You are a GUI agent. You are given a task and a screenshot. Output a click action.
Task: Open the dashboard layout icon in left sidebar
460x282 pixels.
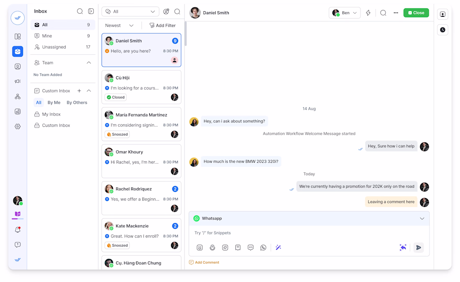click(x=18, y=36)
